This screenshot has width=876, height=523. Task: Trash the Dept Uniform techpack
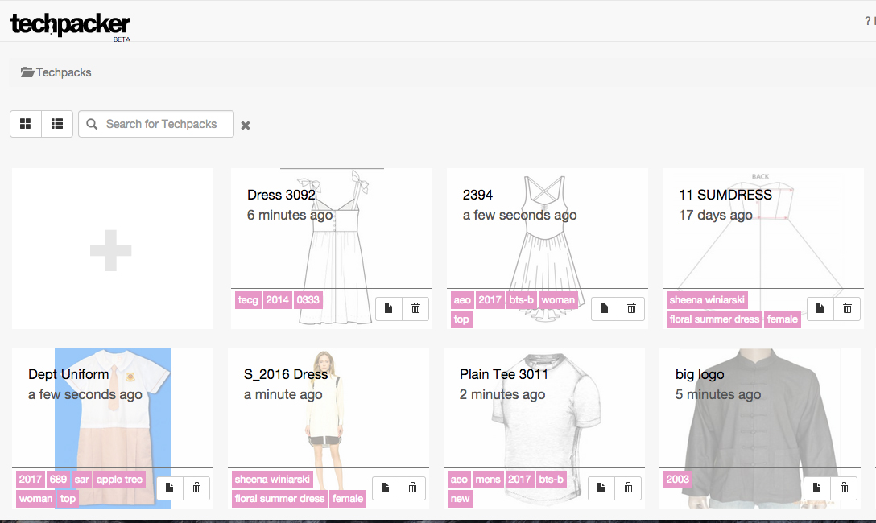tap(196, 488)
